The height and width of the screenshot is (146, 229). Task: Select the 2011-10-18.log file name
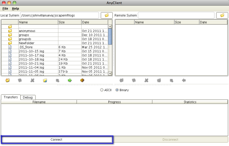point(31,59)
